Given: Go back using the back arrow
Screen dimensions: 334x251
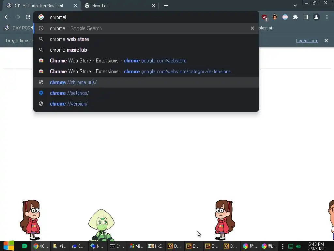Looking at the screenshot, I should (7, 17).
